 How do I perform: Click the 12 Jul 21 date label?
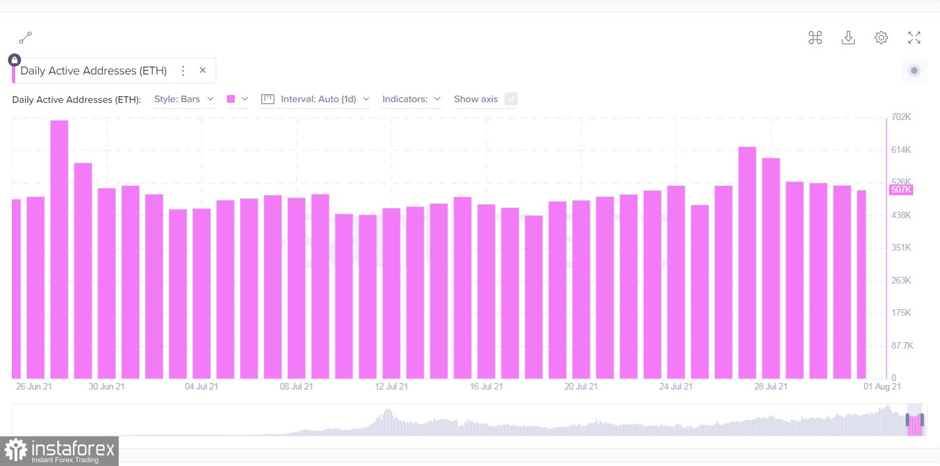click(391, 386)
